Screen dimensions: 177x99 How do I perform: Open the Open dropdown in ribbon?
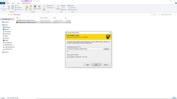(64, 5)
